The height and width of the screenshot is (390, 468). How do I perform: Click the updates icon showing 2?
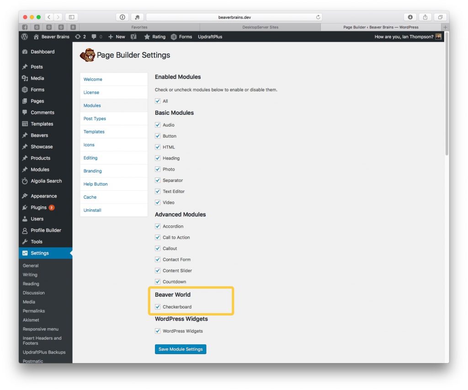[80, 37]
